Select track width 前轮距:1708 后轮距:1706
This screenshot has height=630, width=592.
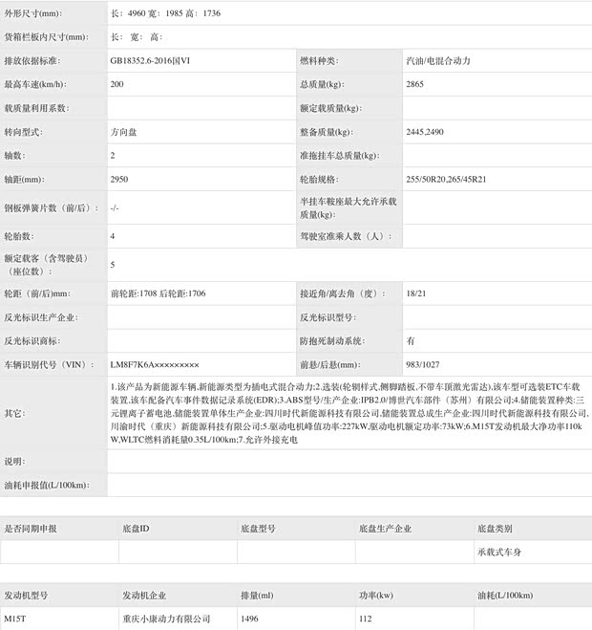pyautogui.click(x=158, y=293)
